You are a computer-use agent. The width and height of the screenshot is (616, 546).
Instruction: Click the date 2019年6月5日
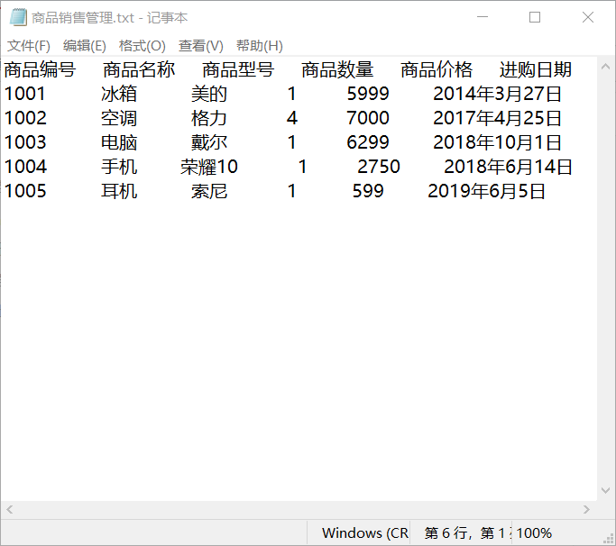[x=486, y=191]
